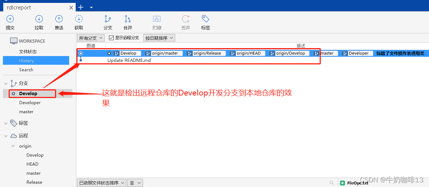
Task: Toggle the 显示远程分支 checkbox
Action: (x=111, y=38)
